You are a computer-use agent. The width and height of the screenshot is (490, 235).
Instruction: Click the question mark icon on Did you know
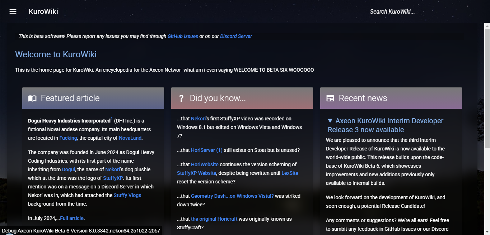pyautogui.click(x=181, y=98)
